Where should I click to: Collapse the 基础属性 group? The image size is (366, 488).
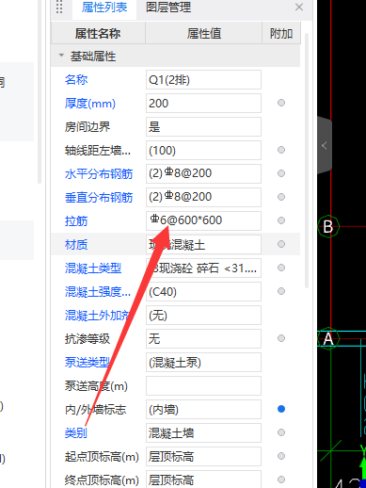61,56
